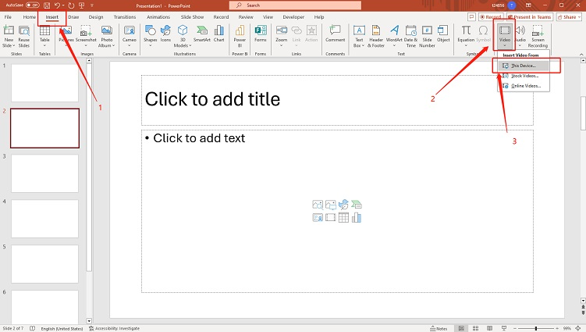Open the File menu
This screenshot has width=586, height=332.
click(x=8, y=17)
